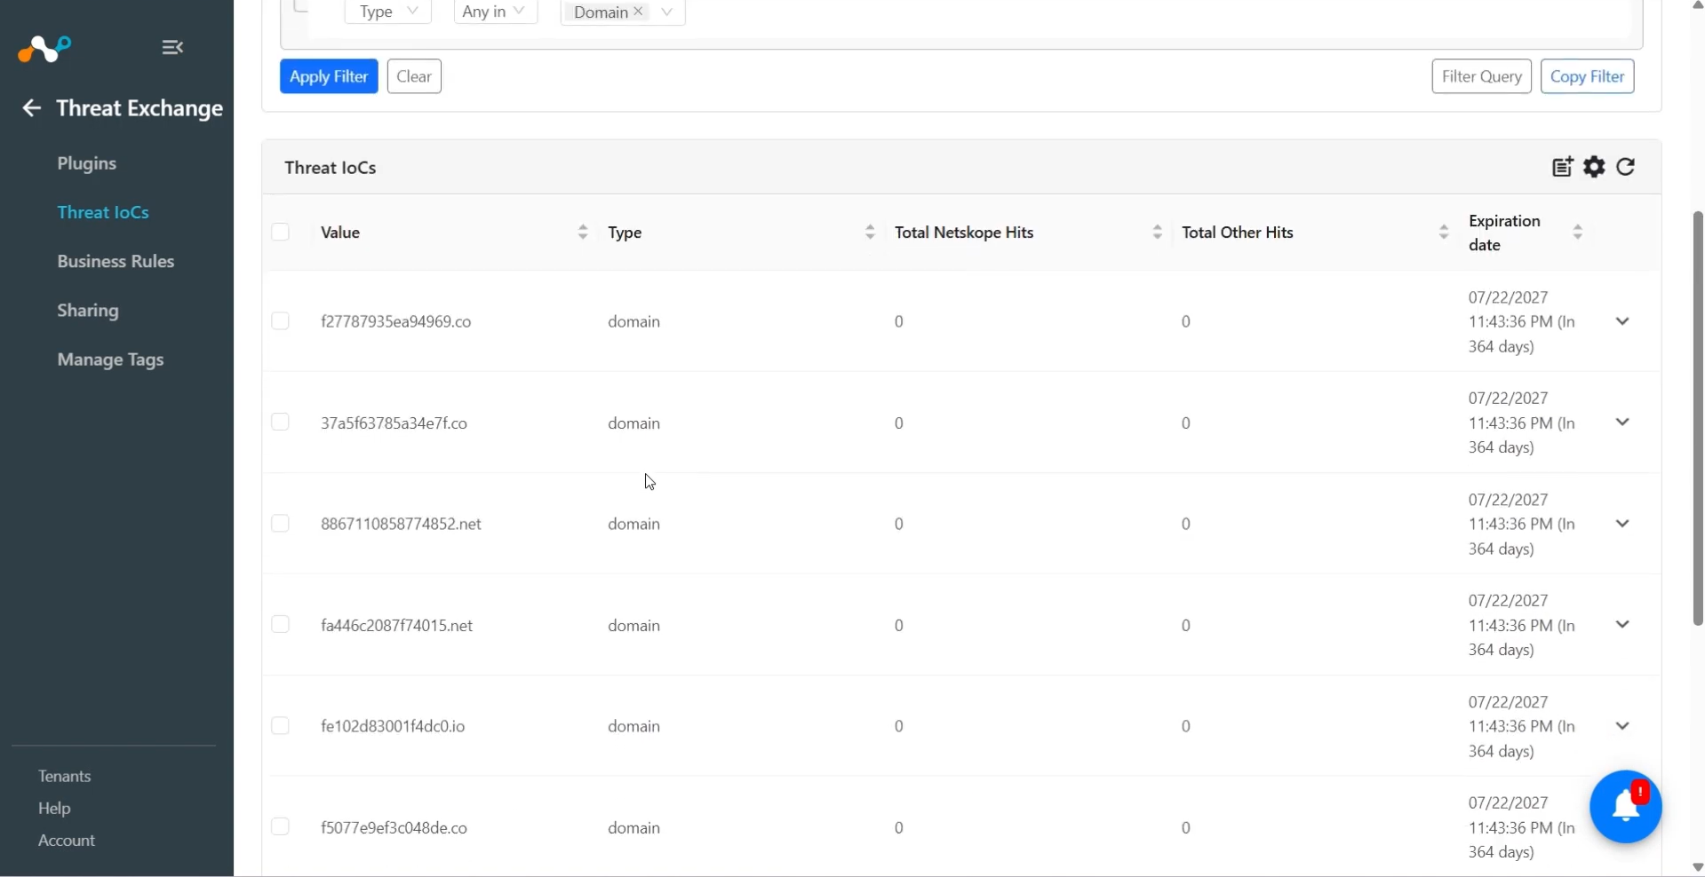Click the value fe102d83001f4dc0.io

pyautogui.click(x=393, y=726)
